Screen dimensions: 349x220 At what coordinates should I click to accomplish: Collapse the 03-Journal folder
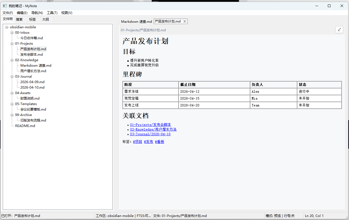coord(12,77)
